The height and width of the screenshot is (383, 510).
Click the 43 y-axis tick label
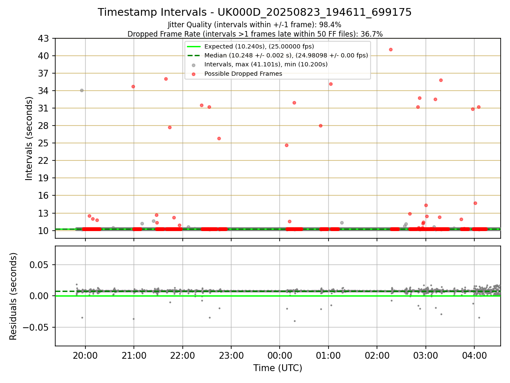coord(45,39)
